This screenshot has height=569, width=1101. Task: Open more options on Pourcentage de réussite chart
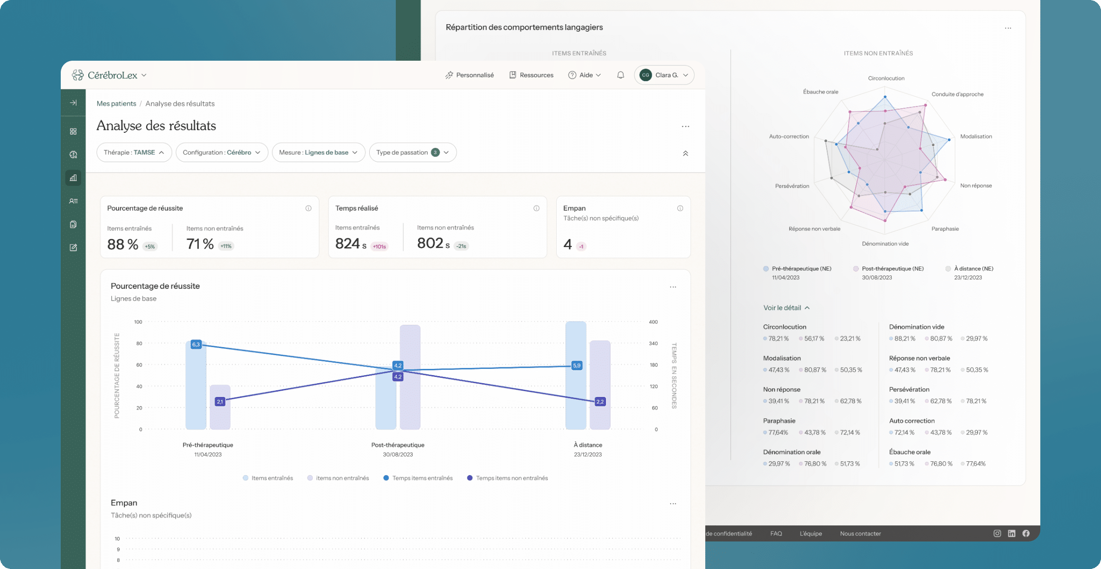[673, 287]
